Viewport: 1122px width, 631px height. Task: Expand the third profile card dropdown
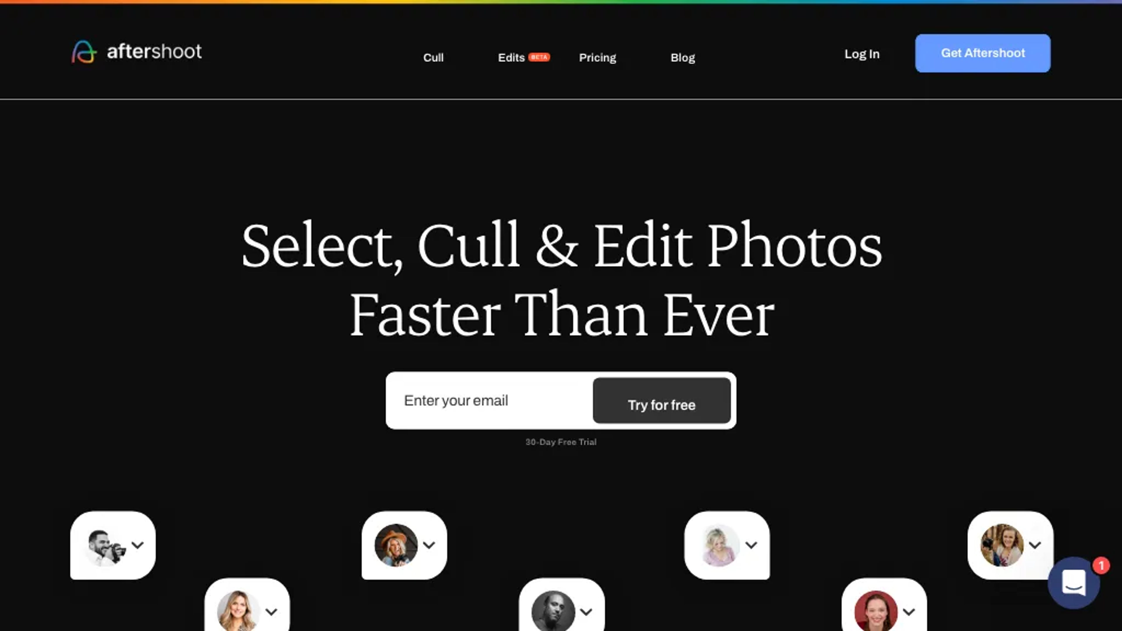(751, 545)
